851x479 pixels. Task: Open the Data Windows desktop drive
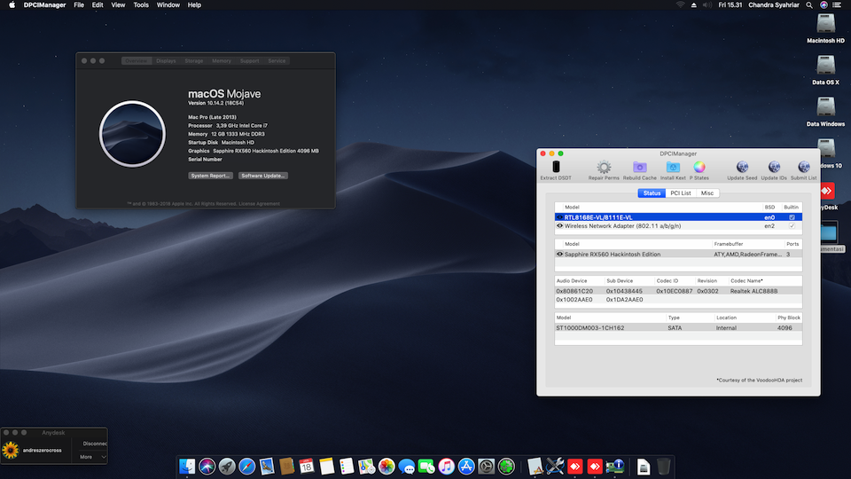tap(825, 107)
